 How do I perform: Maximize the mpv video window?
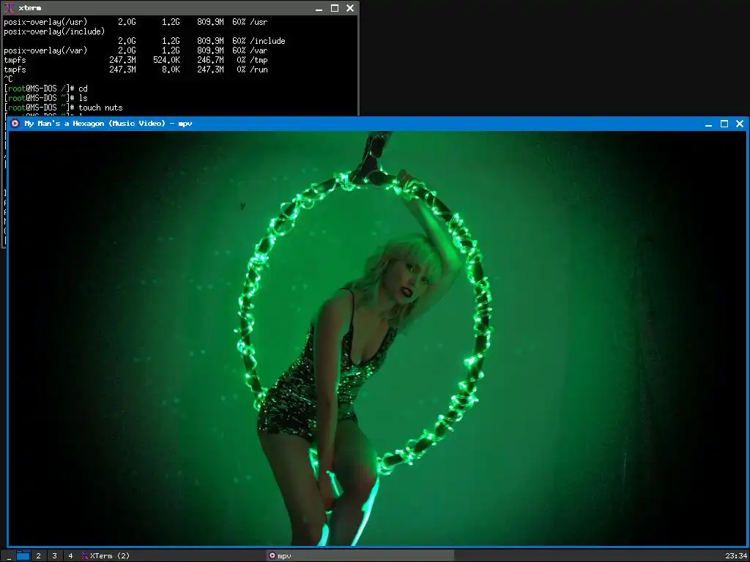tap(724, 124)
